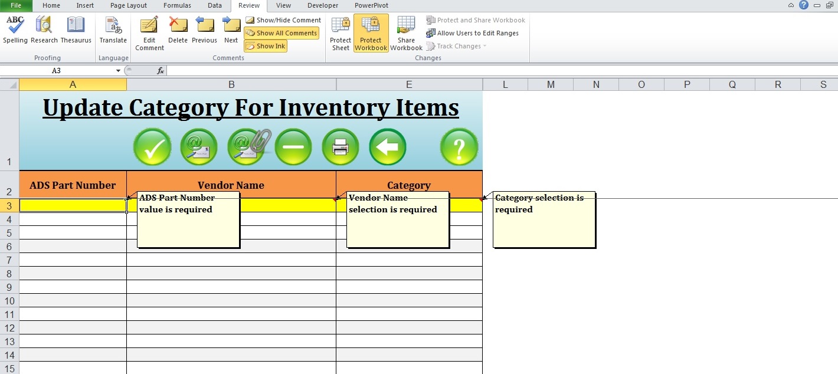Open the Research pane

(x=44, y=30)
